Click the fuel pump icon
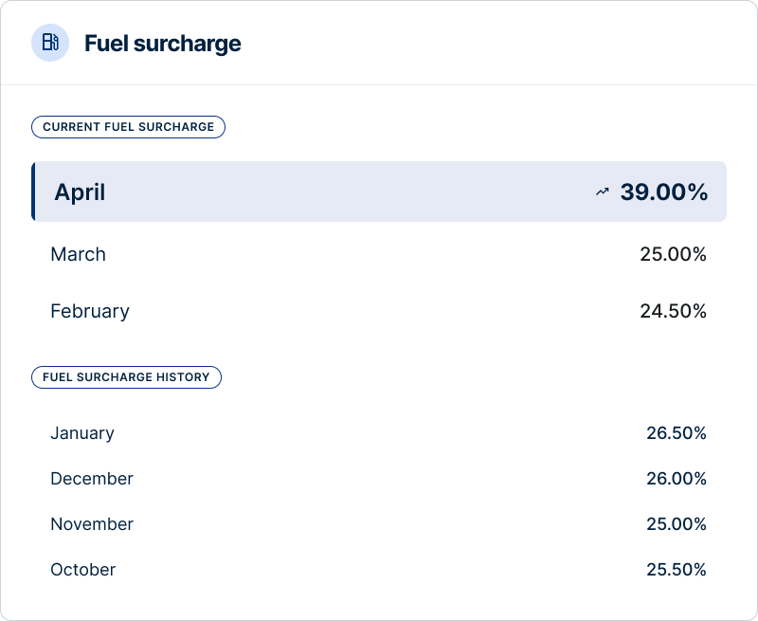Viewport: 758px width, 621px height. [50, 43]
